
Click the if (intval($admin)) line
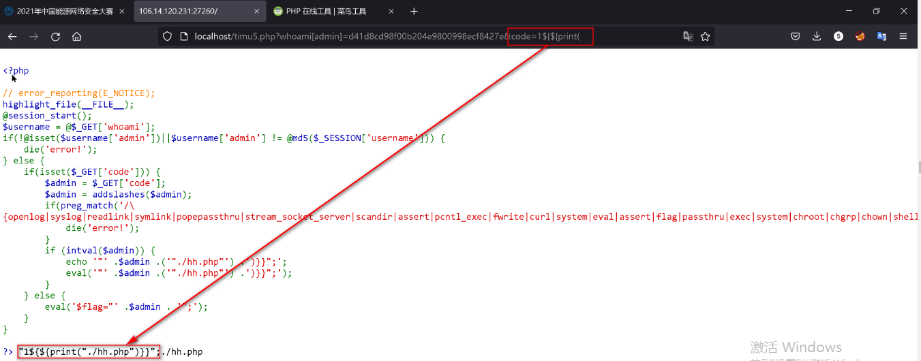pyautogui.click(x=100, y=250)
